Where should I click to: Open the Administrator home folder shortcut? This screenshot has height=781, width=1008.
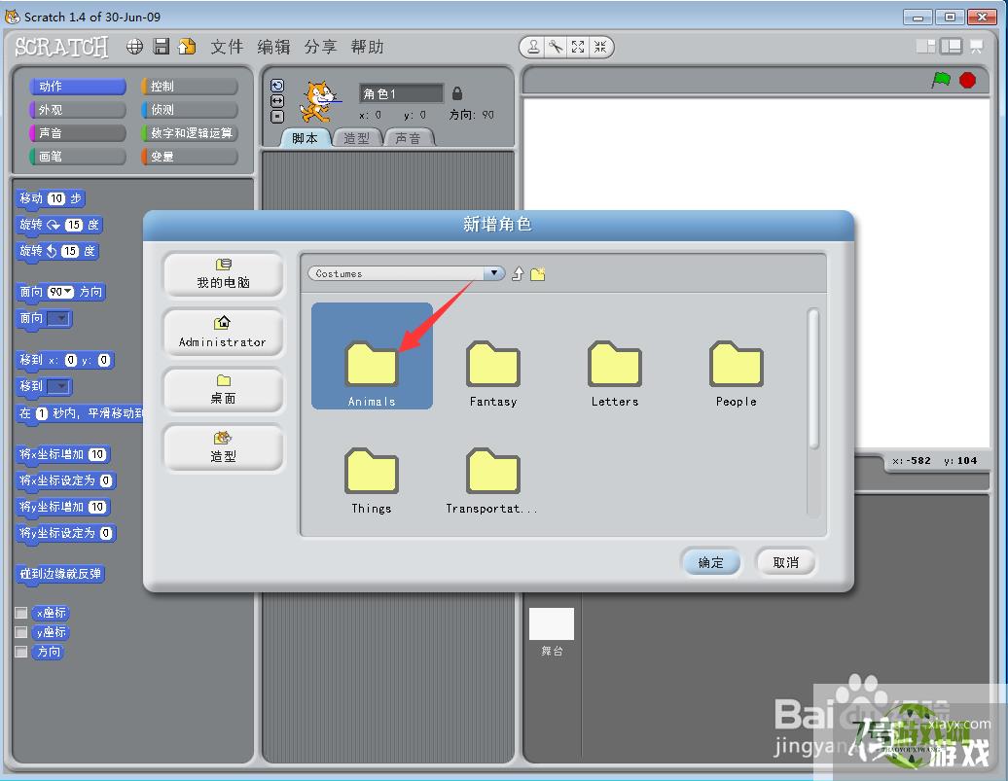(x=223, y=333)
